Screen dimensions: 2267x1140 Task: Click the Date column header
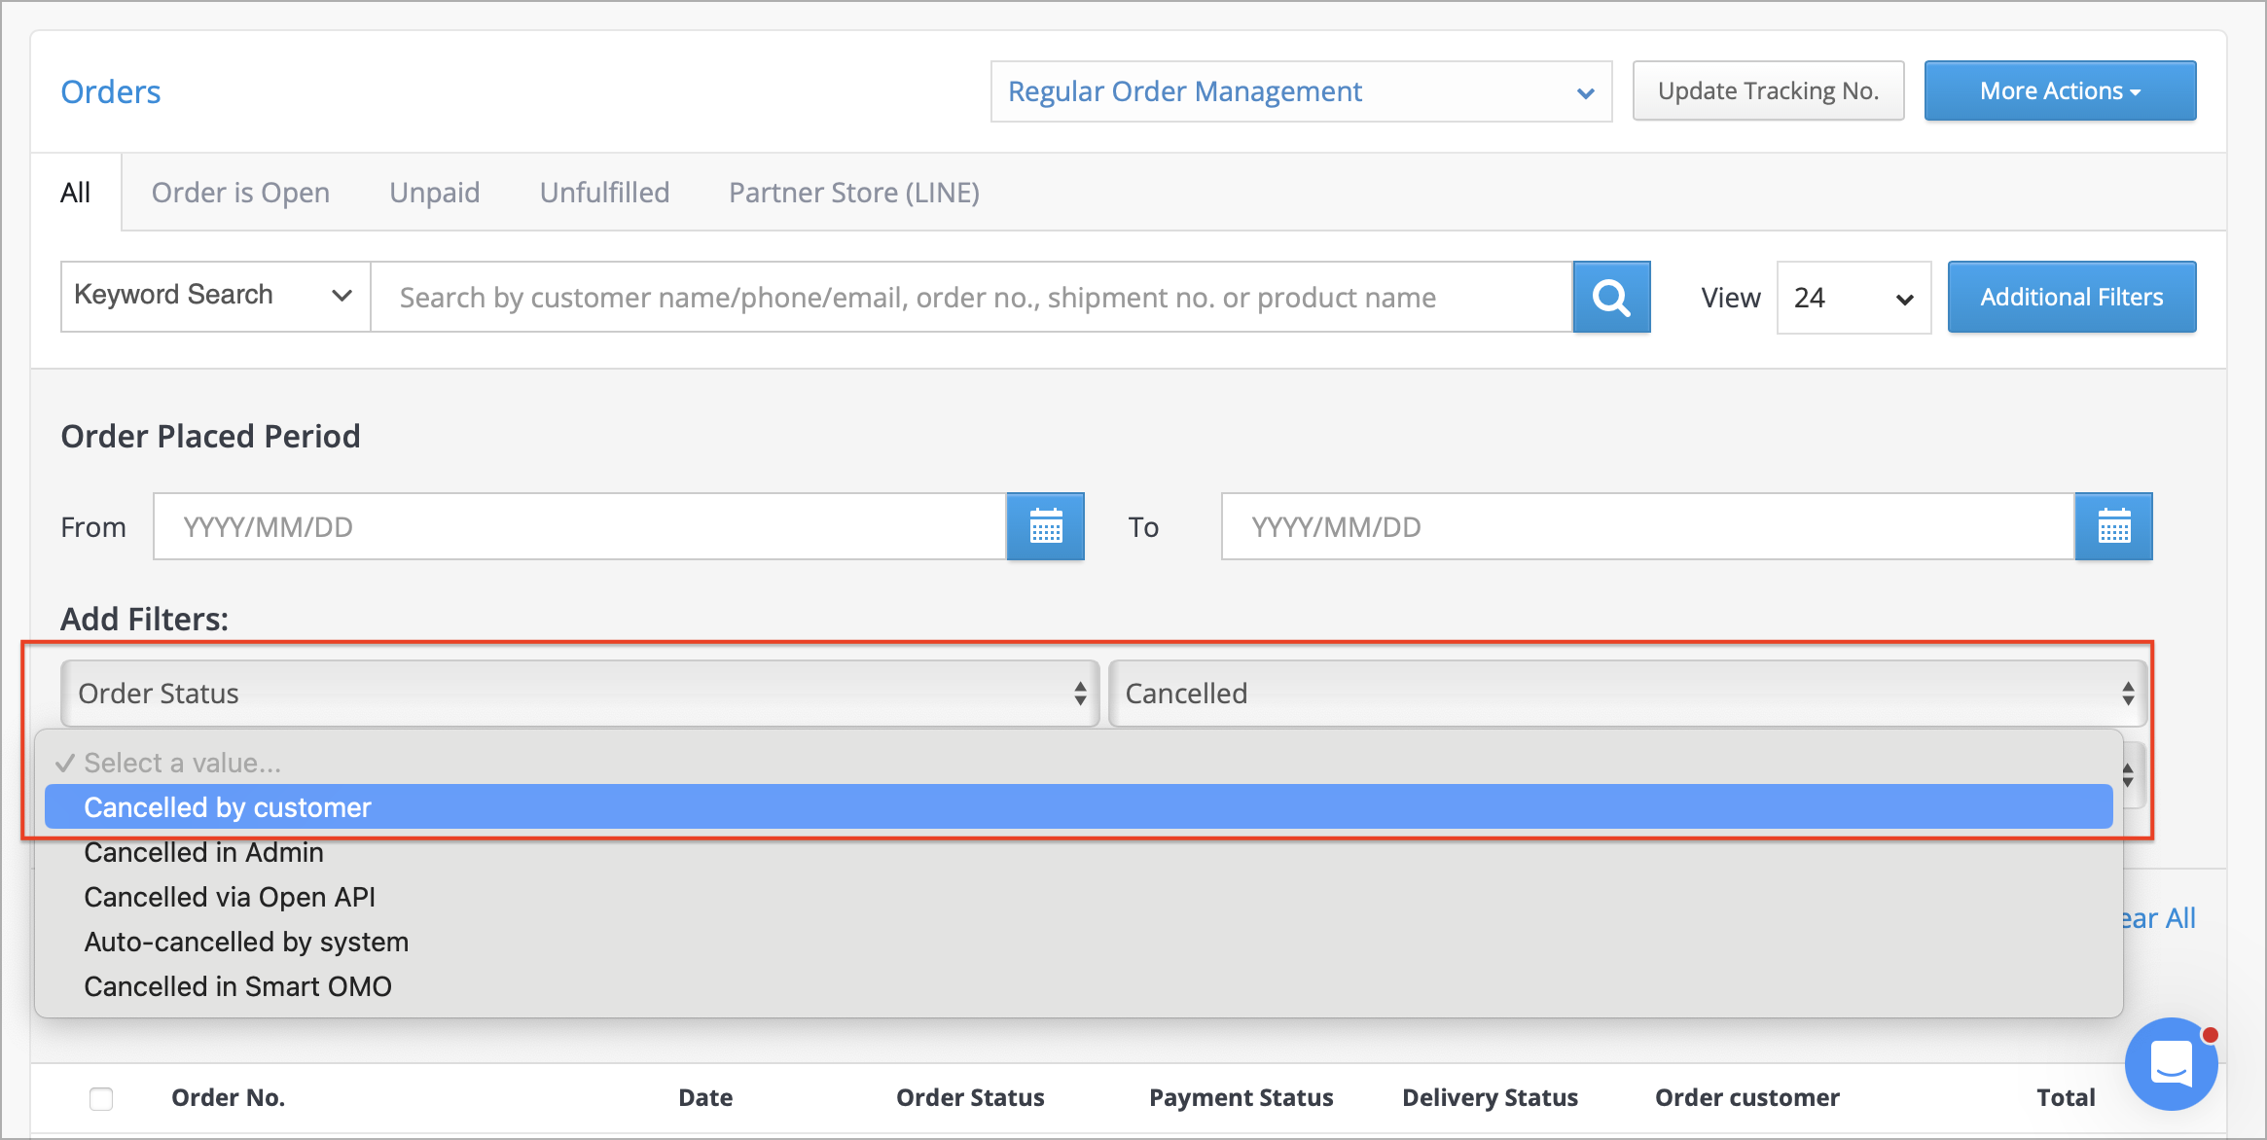point(705,1097)
